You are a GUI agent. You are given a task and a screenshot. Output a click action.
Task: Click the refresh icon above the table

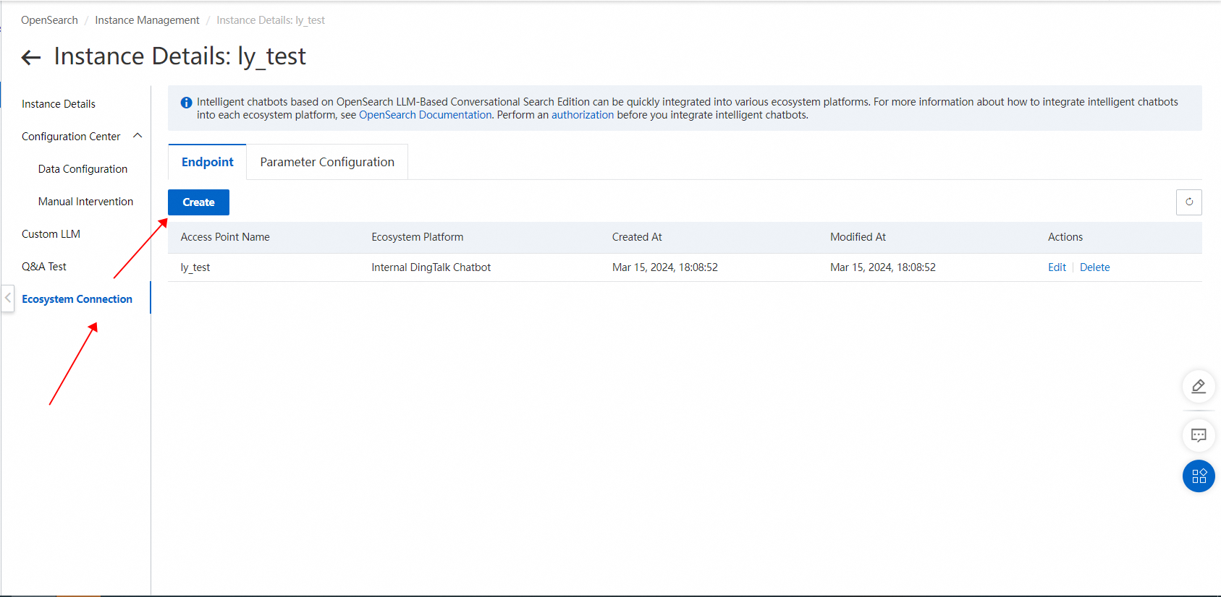(1188, 202)
